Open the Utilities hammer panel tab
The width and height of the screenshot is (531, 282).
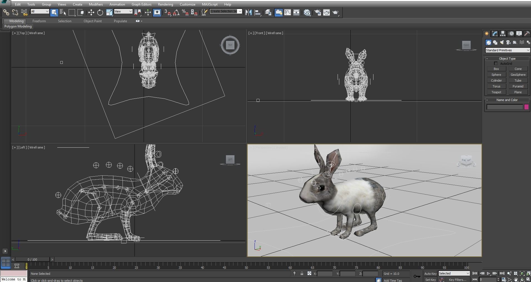[x=527, y=34]
